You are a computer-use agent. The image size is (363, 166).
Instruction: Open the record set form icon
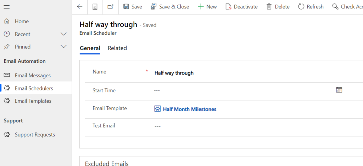tap(95, 7)
